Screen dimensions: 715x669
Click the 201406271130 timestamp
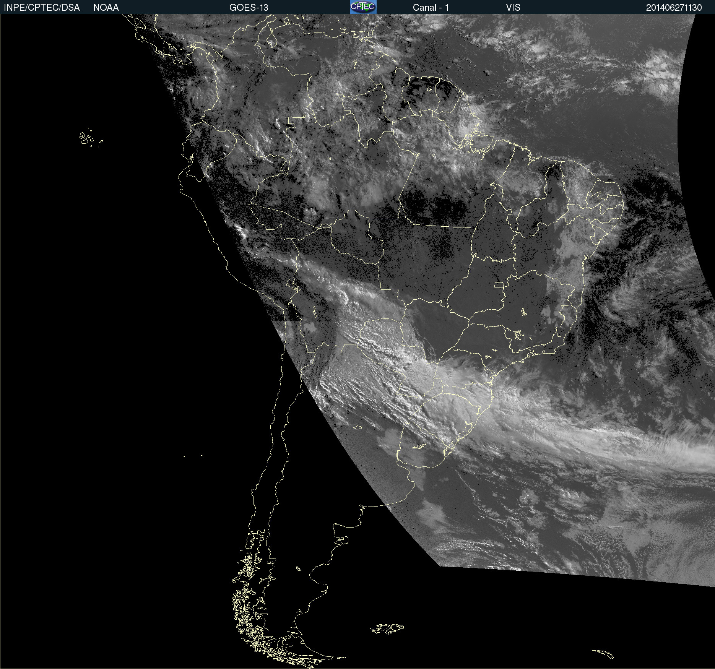pos(674,8)
